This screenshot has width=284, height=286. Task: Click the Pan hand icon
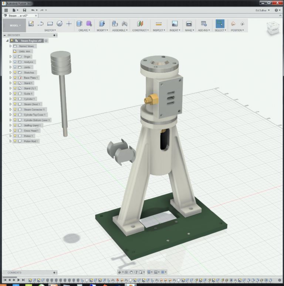tap(131, 272)
